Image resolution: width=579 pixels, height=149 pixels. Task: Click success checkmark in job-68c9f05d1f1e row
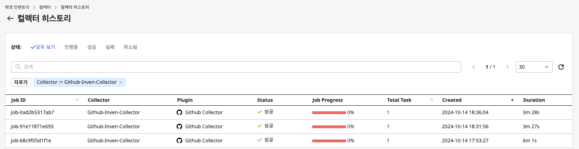click(260, 140)
